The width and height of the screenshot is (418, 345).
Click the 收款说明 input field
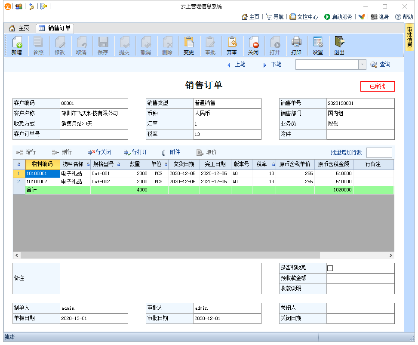coord(360,289)
